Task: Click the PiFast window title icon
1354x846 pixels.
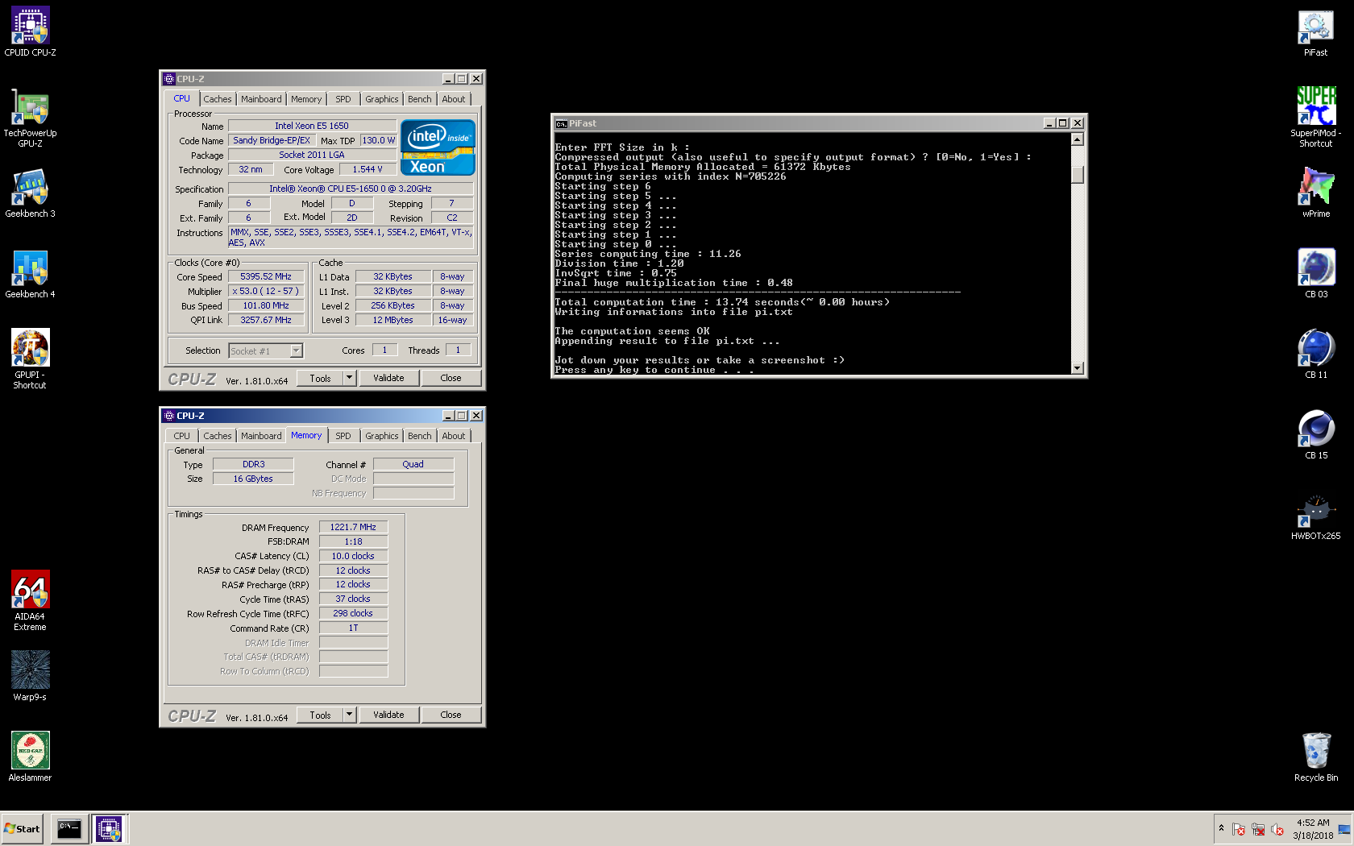Action: point(561,123)
